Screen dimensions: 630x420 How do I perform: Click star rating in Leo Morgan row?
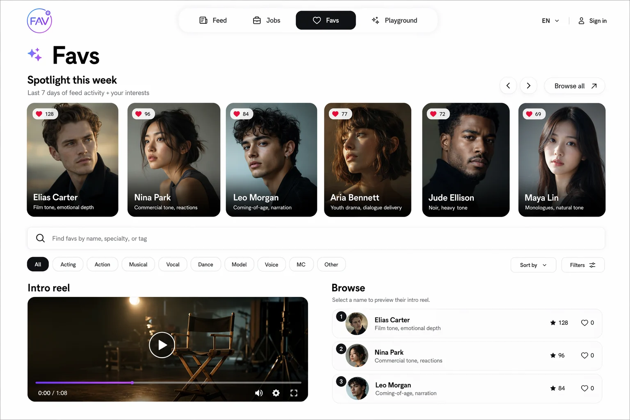(x=557, y=388)
